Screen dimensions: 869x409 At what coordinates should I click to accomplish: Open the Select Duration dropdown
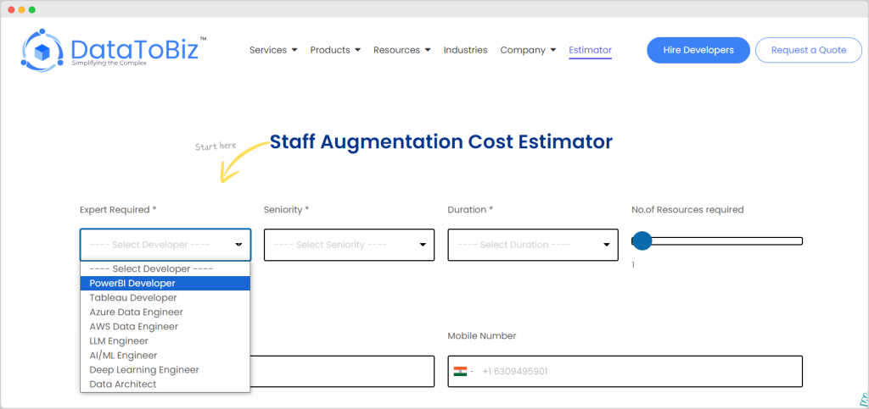pyautogui.click(x=532, y=245)
